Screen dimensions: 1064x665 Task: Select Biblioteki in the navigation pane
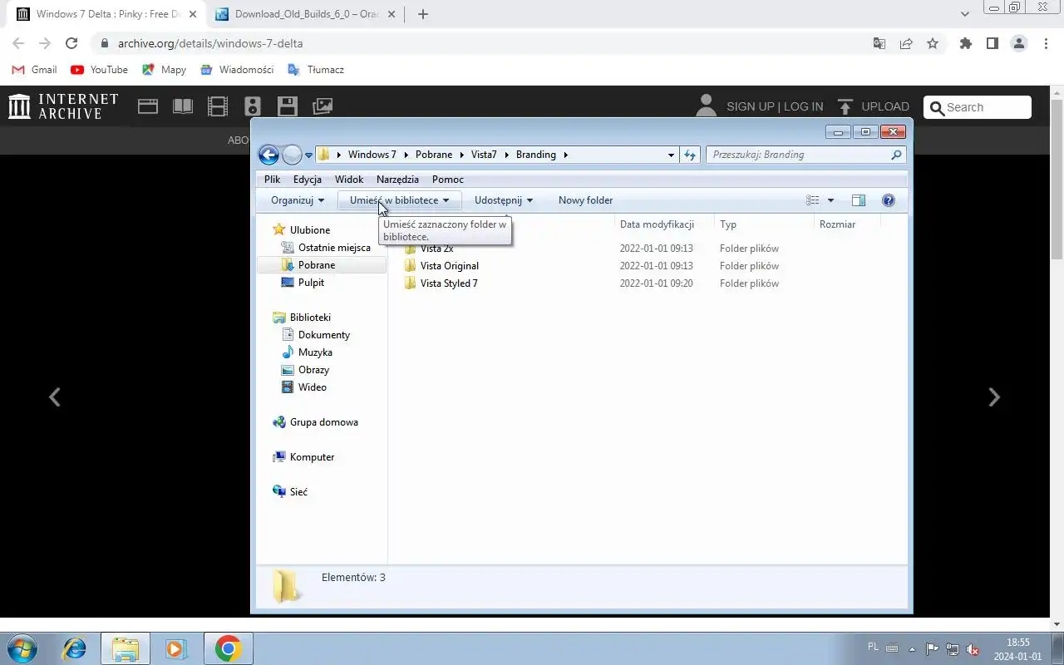point(310,318)
